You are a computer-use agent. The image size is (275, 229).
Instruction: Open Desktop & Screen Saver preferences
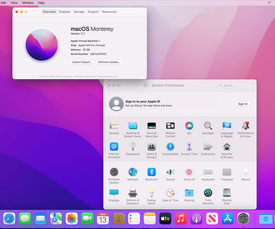click(133, 130)
